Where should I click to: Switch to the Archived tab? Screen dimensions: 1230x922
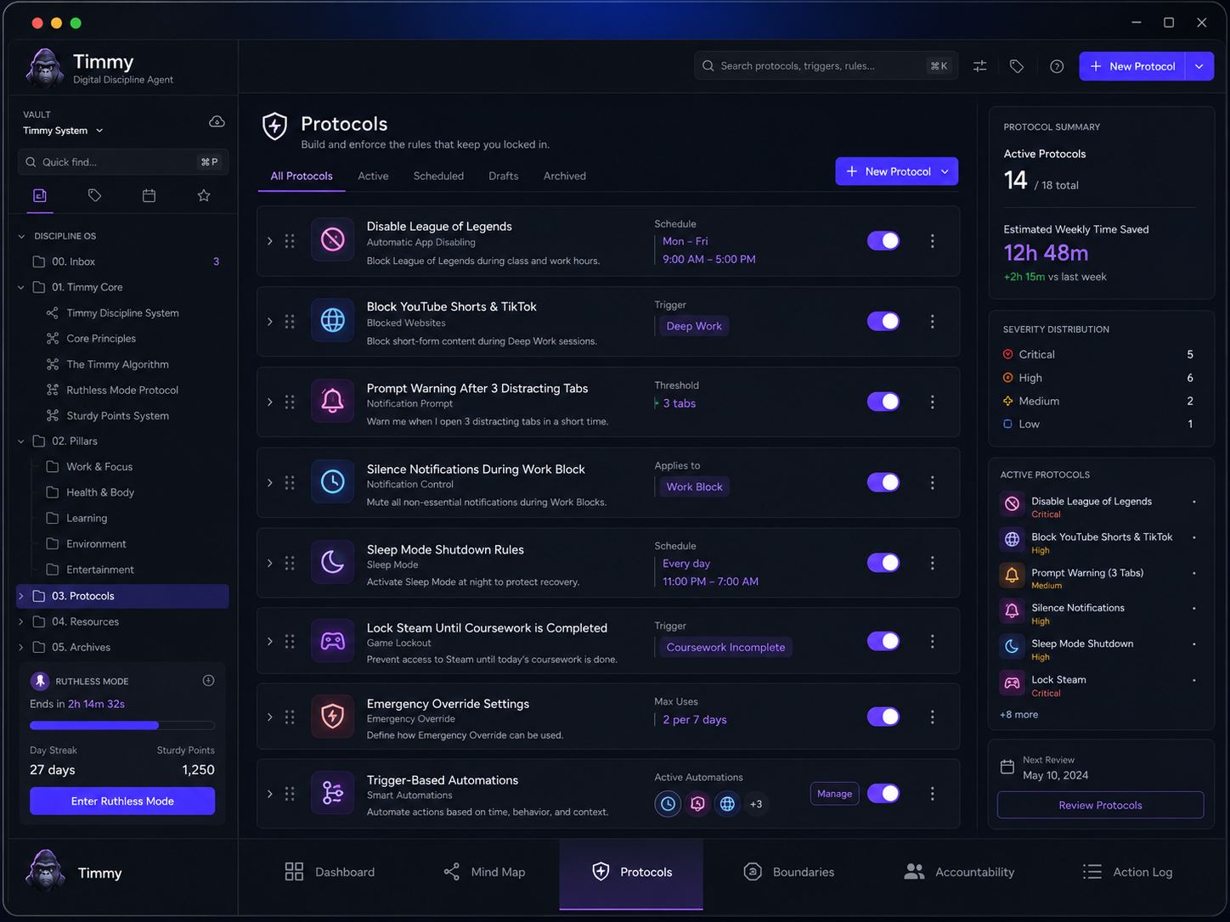[565, 176]
